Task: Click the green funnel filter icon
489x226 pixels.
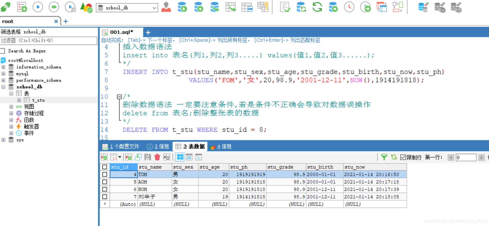Action: (384, 157)
